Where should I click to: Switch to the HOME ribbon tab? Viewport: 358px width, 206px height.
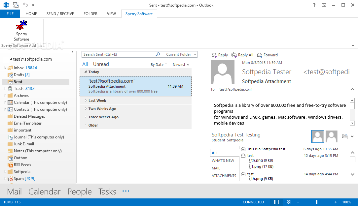(31, 14)
